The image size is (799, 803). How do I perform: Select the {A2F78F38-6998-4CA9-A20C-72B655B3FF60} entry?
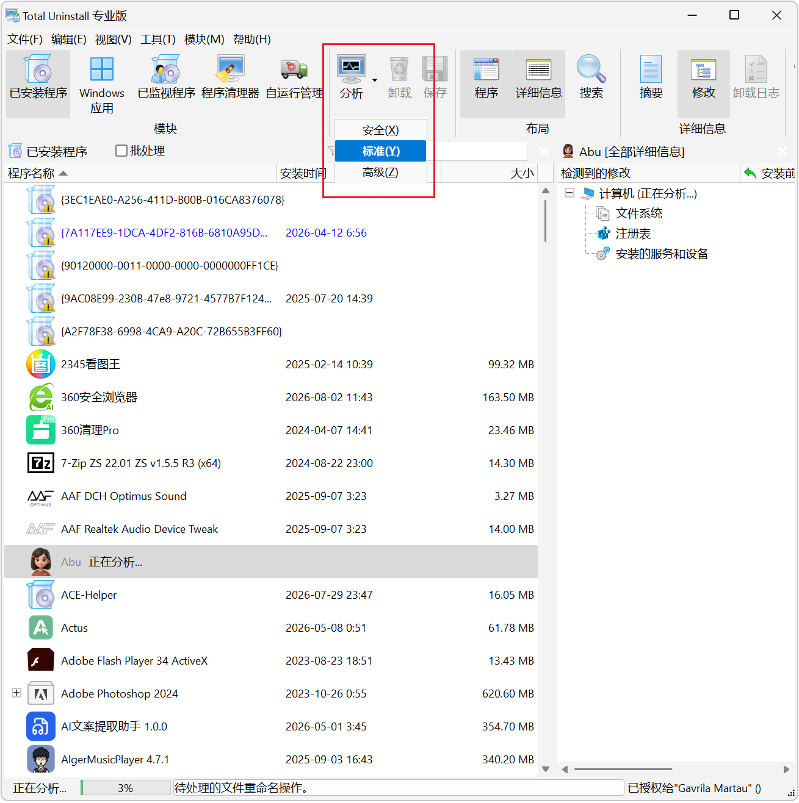coord(172,331)
